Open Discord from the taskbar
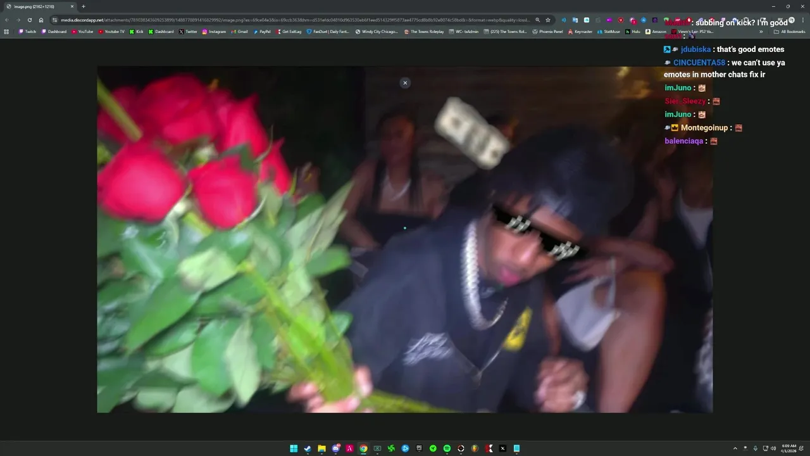The image size is (810, 456). click(336, 448)
